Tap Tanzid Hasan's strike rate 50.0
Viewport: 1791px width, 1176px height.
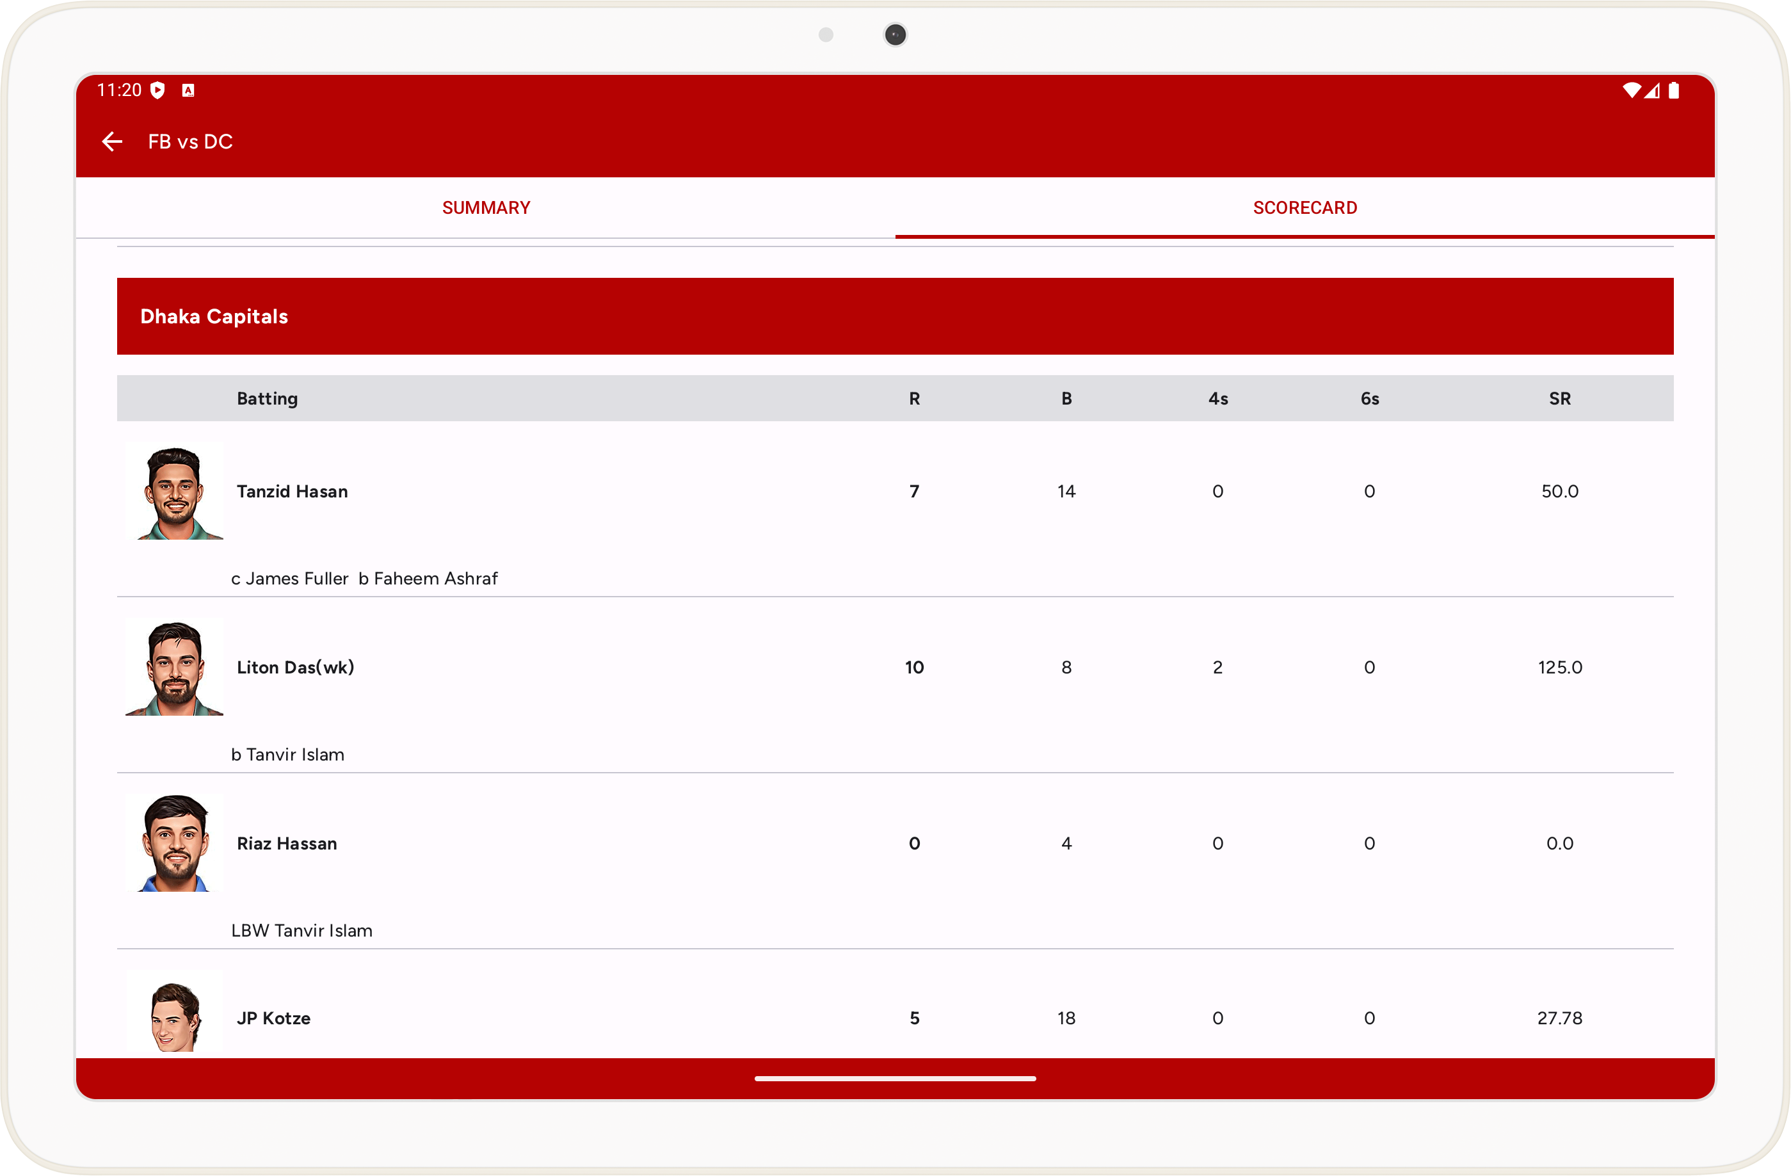[x=1559, y=491]
